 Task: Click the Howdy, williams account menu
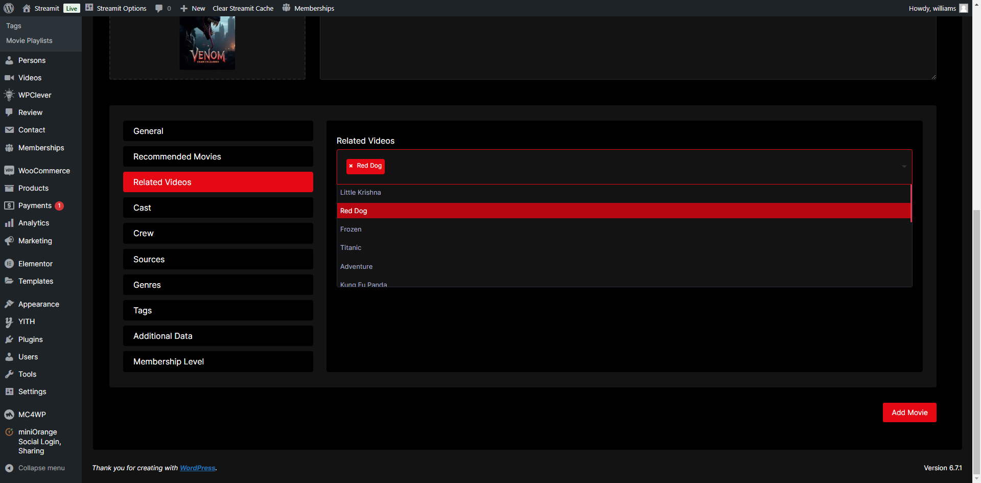(938, 8)
